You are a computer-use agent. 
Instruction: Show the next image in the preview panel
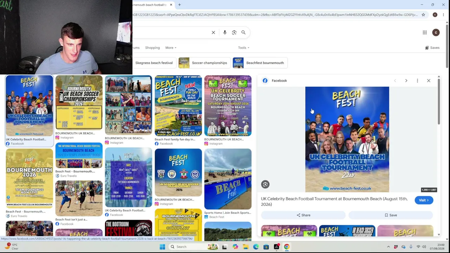406,80
